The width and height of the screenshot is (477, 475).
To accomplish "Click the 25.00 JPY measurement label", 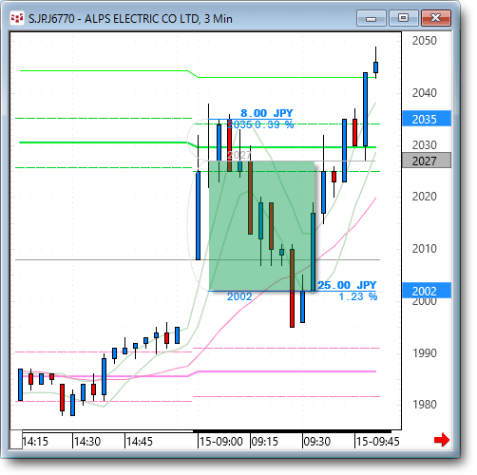I will (x=347, y=285).
